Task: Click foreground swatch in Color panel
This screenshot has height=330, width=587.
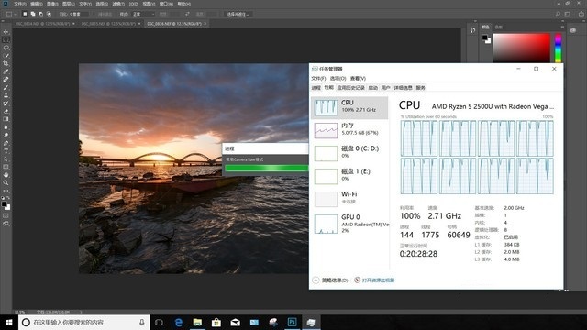Action: point(485,38)
